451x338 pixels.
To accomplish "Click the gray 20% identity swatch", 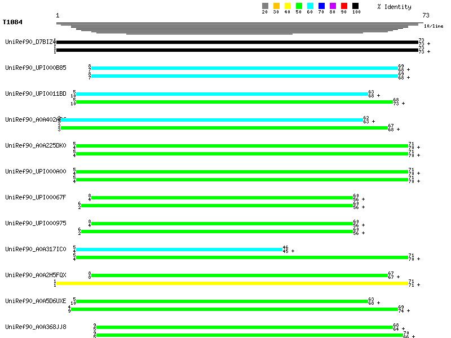I will 265,6.
